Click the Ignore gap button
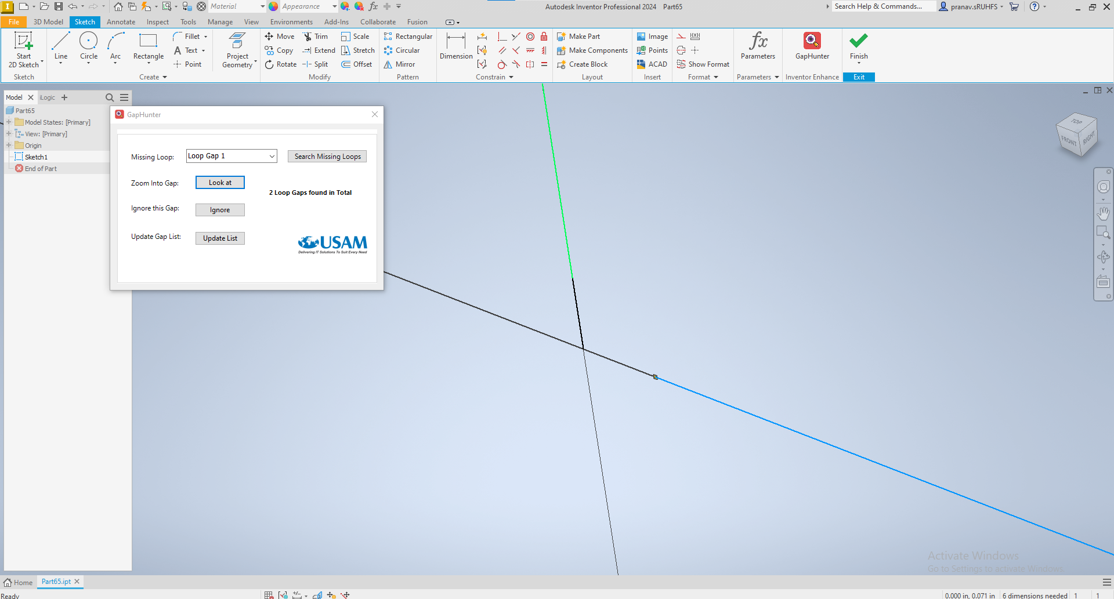The width and height of the screenshot is (1114, 599). [x=220, y=210]
